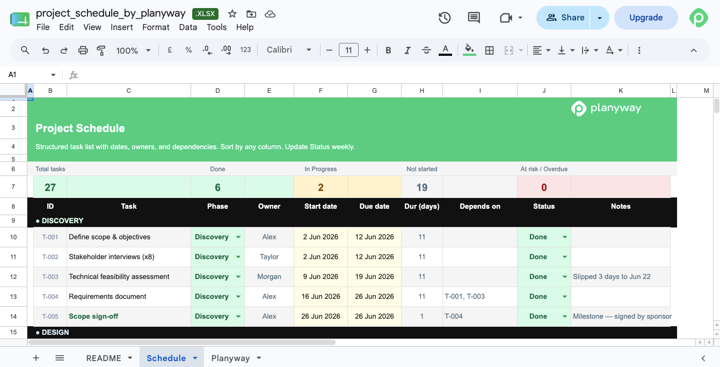Viewport: 720px width, 367px height.
Task: Decrease font size minus button
Action: tap(329, 50)
